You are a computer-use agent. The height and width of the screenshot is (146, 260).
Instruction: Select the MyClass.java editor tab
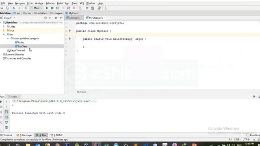click(x=96, y=18)
